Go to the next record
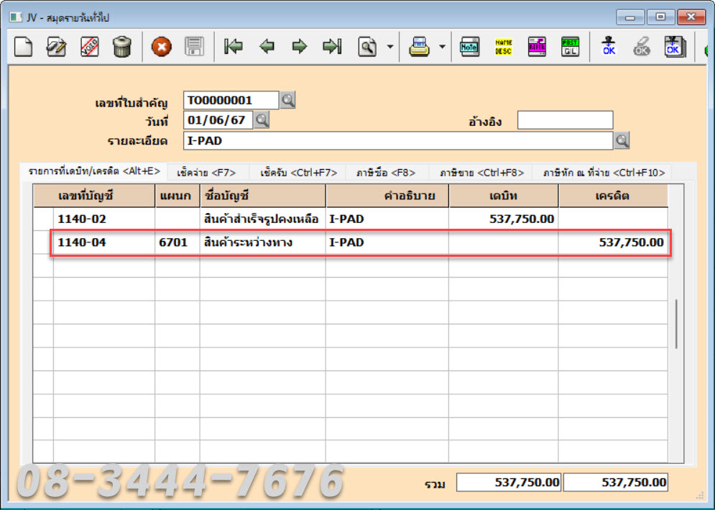The height and width of the screenshot is (510, 715). [300, 47]
